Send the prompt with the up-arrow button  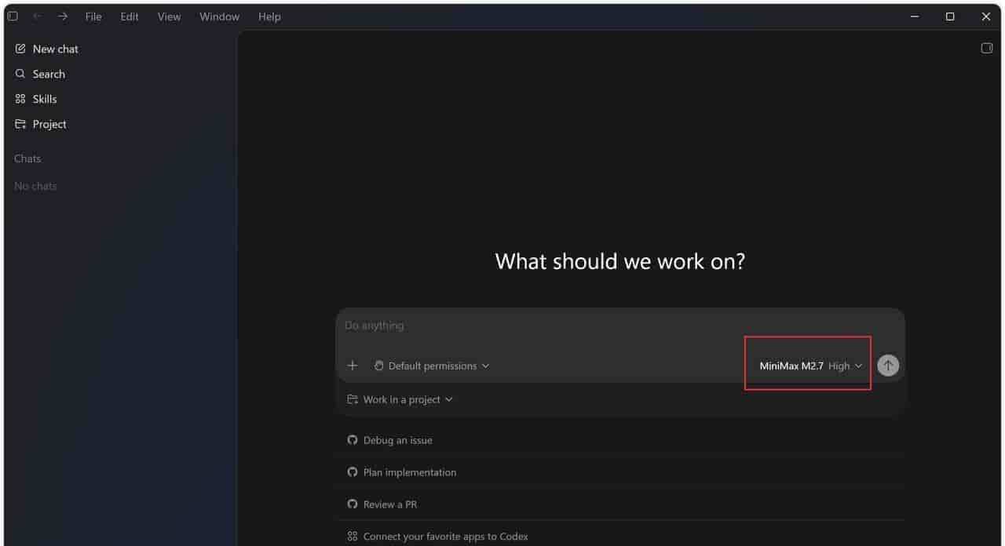tap(888, 366)
